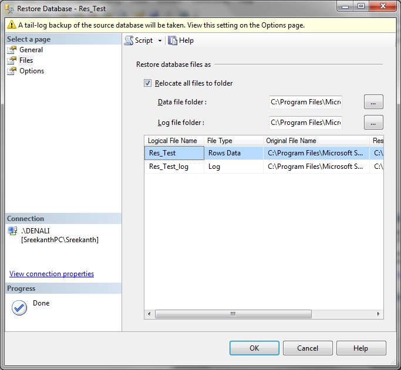Browse for the Log file folder
Image resolution: width=401 pixels, height=370 pixels.
pyautogui.click(x=373, y=123)
